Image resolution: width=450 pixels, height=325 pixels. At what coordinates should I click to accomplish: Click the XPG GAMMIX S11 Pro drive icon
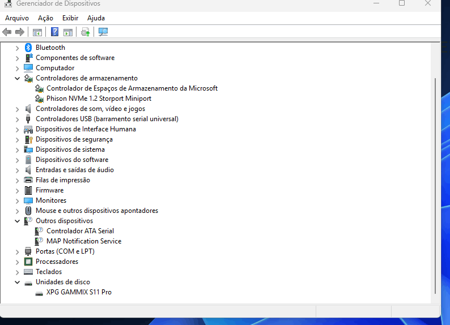[39, 293]
